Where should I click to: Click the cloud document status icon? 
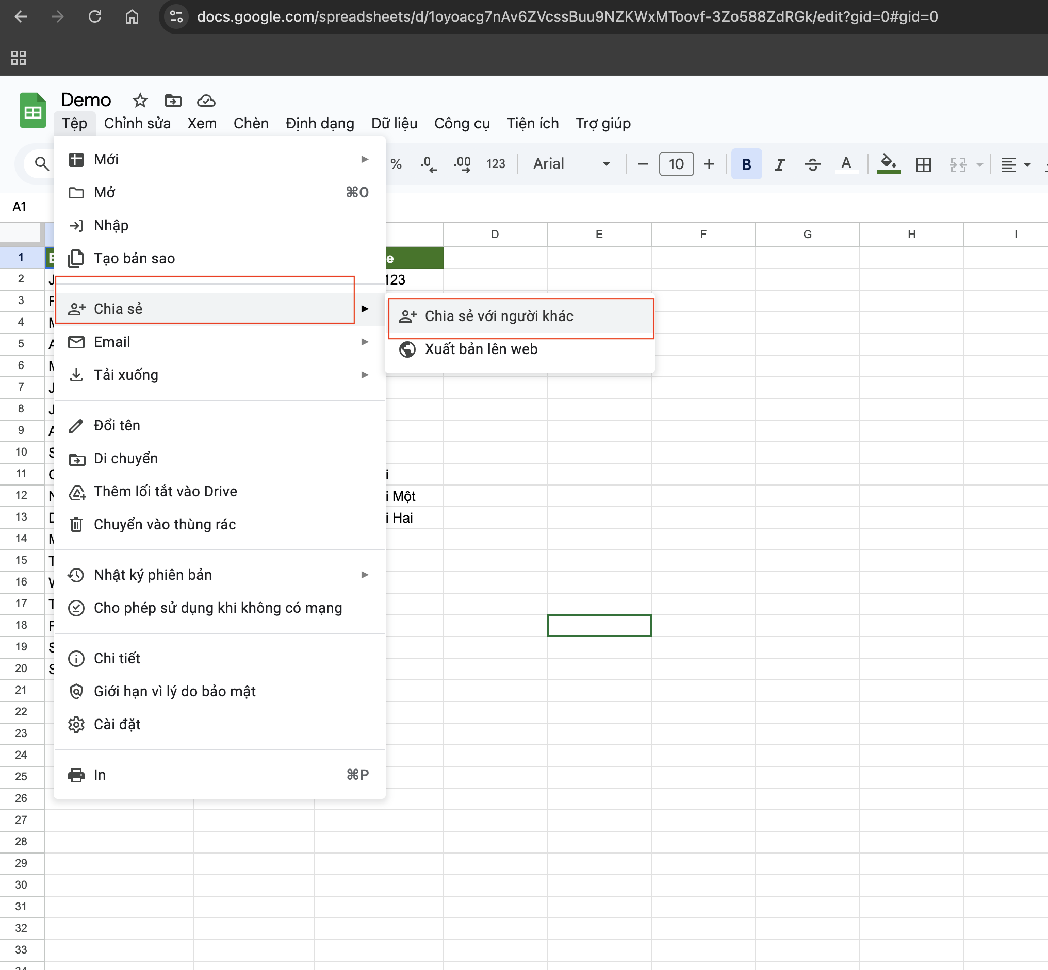pyautogui.click(x=206, y=99)
